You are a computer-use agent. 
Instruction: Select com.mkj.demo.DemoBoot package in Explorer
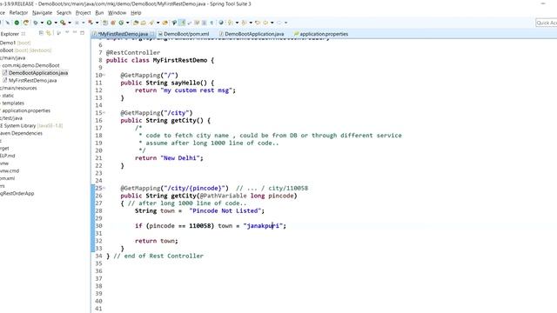click(x=30, y=65)
